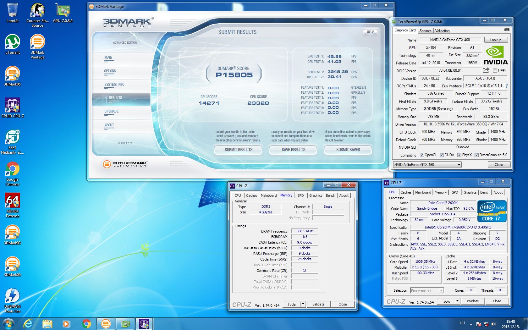Click the BIOS export share icon
The image size is (528, 330).
point(486,70)
